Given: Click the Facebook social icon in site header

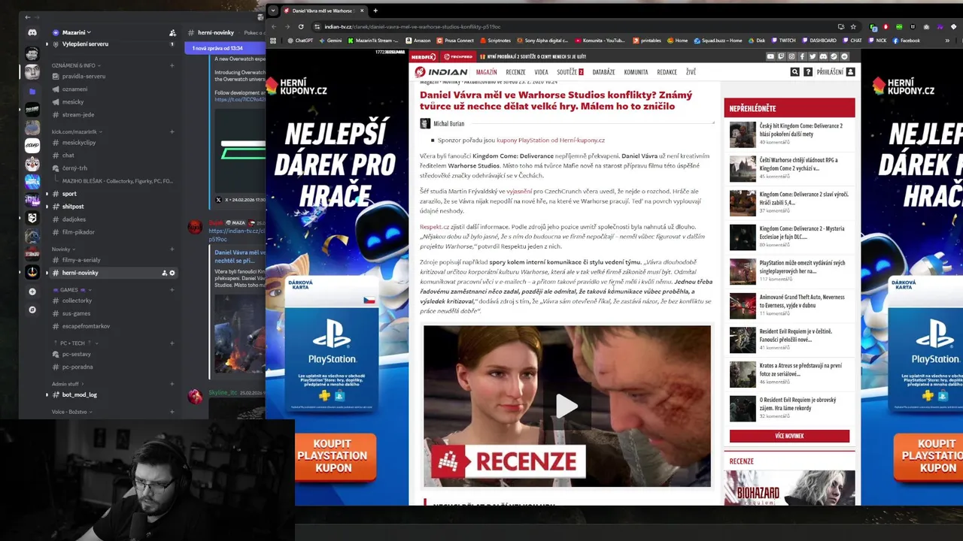Looking at the screenshot, I should pos(802,56).
